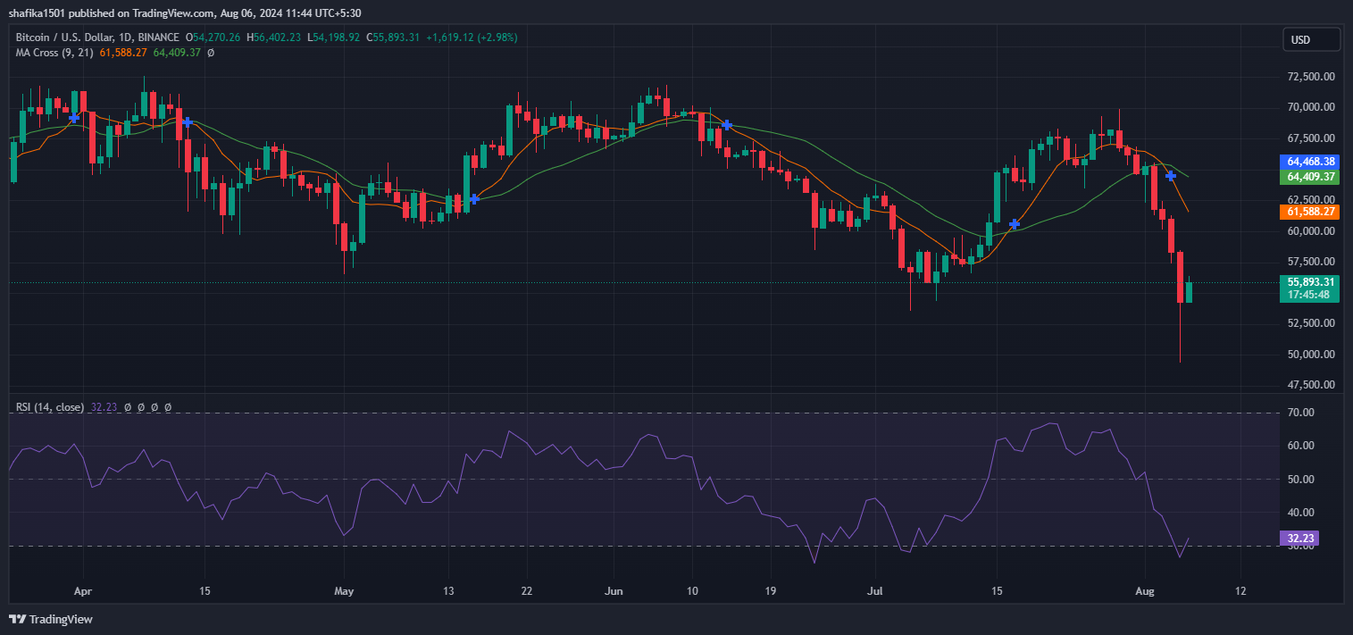Image resolution: width=1353 pixels, height=635 pixels.
Task: Click the close value C55,893.31 in the legend
Action: [x=394, y=38]
